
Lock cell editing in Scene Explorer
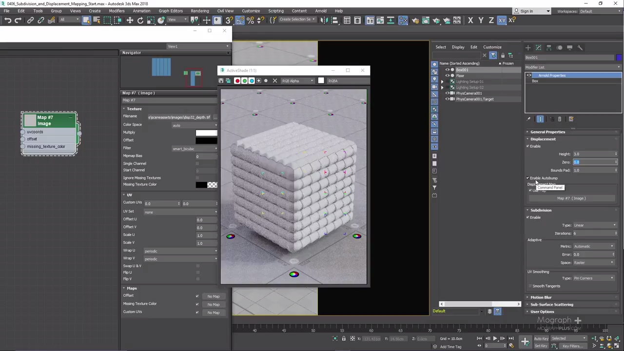[x=503, y=55]
